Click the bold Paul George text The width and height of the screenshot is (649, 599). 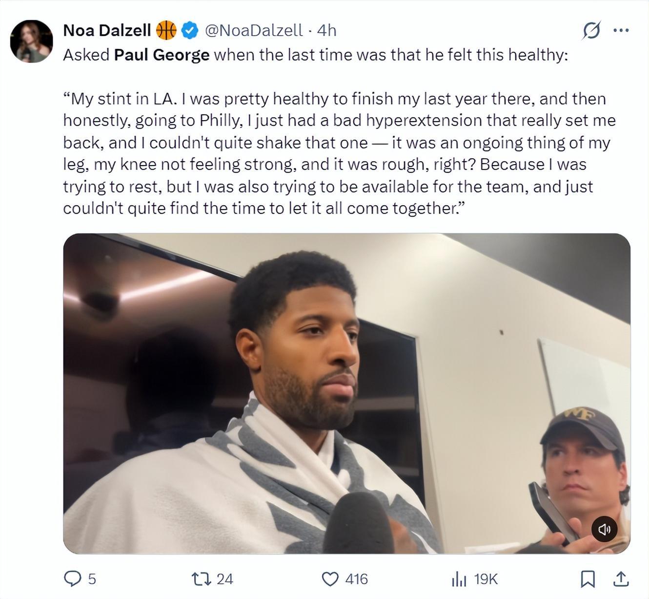[162, 55]
